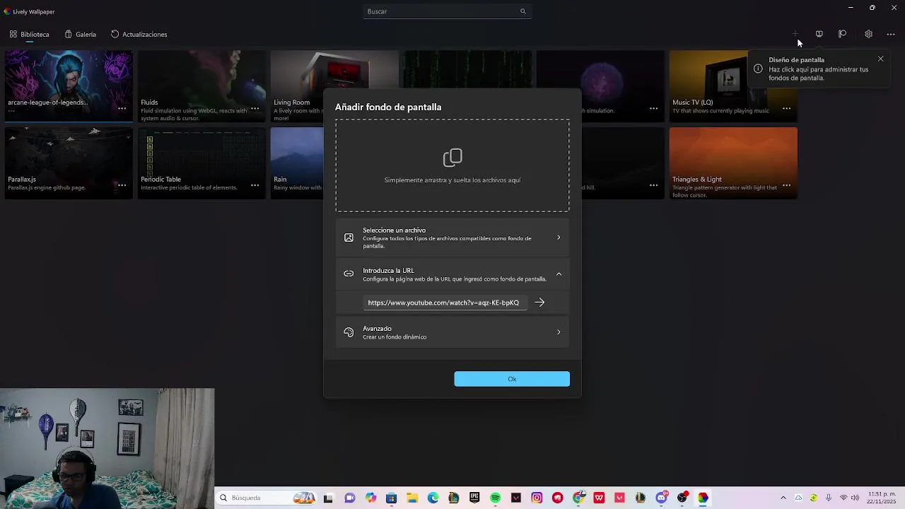Open more options for Triangles & Light
The image size is (905, 509).
click(x=786, y=185)
